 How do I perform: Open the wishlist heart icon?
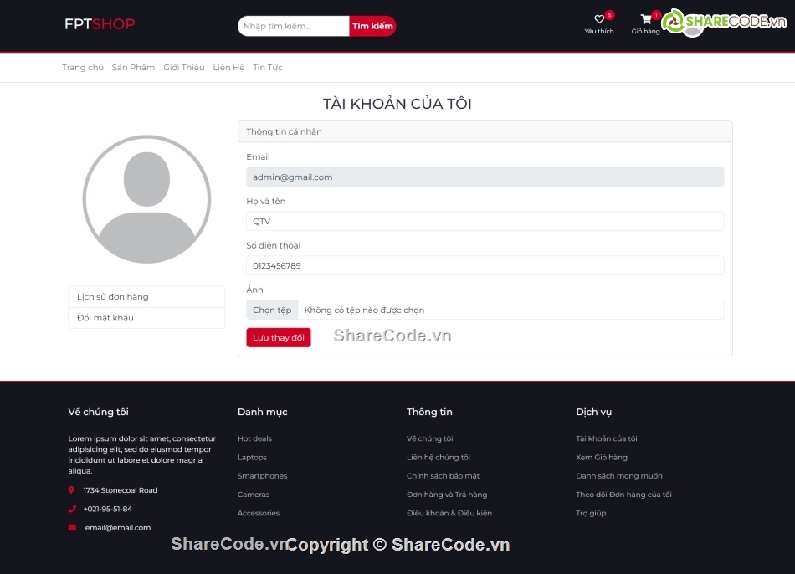click(x=599, y=19)
